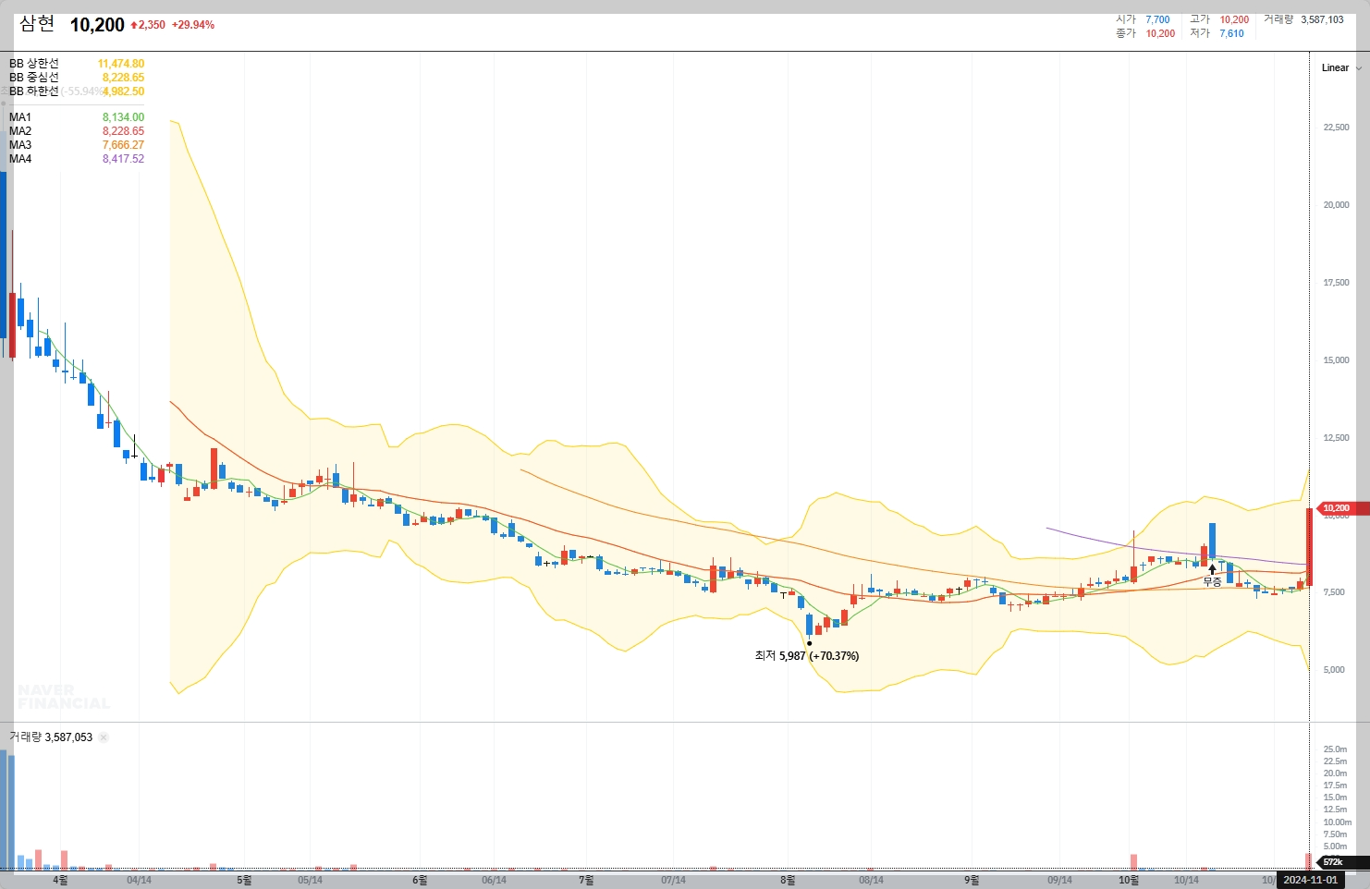This screenshot has height=889, width=1370.
Task: Click the 07/14 date label on time axis
Action: pos(674,880)
